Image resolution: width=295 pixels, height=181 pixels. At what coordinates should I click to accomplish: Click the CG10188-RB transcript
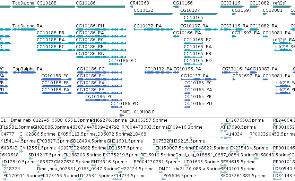coord(56,36)
